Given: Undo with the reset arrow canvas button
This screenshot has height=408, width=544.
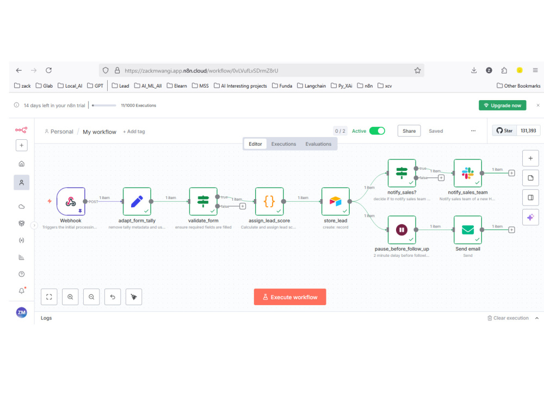Looking at the screenshot, I should coord(113,297).
